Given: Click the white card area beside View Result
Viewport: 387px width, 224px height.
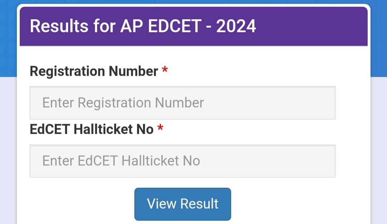Looking at the screenshot, I should pyautogui.click(x=296, y=204).
